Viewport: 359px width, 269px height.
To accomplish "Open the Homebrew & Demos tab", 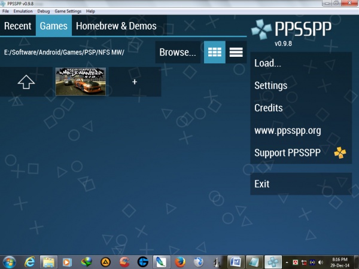I will click(x=116, y=26).
